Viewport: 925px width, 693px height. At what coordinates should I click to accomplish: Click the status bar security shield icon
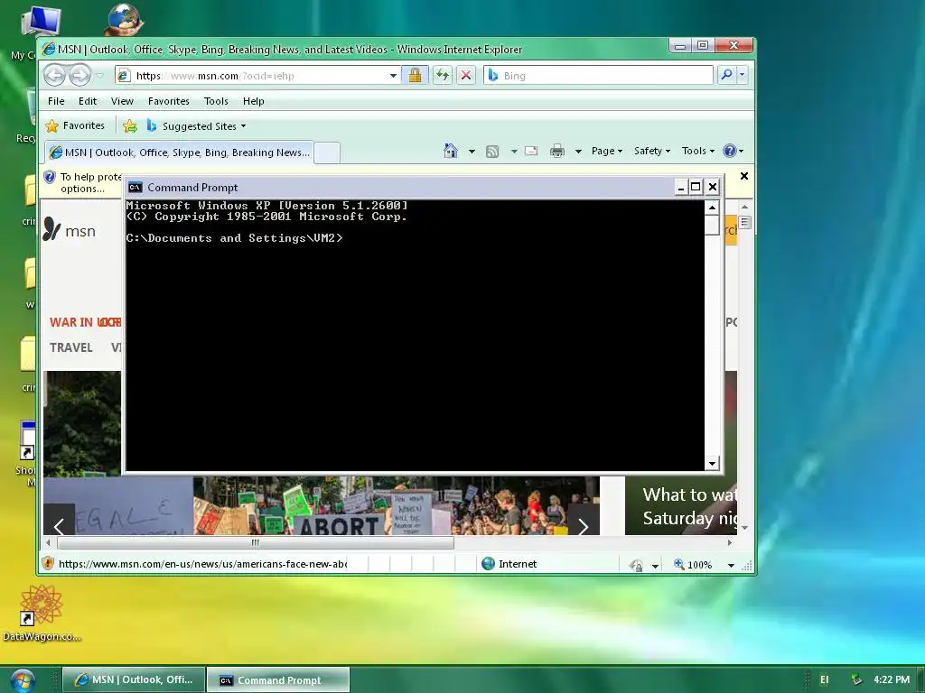point(49,564)
